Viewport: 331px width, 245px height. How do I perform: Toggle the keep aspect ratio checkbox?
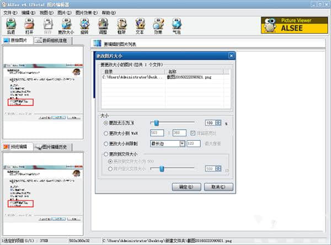point(193,133)
